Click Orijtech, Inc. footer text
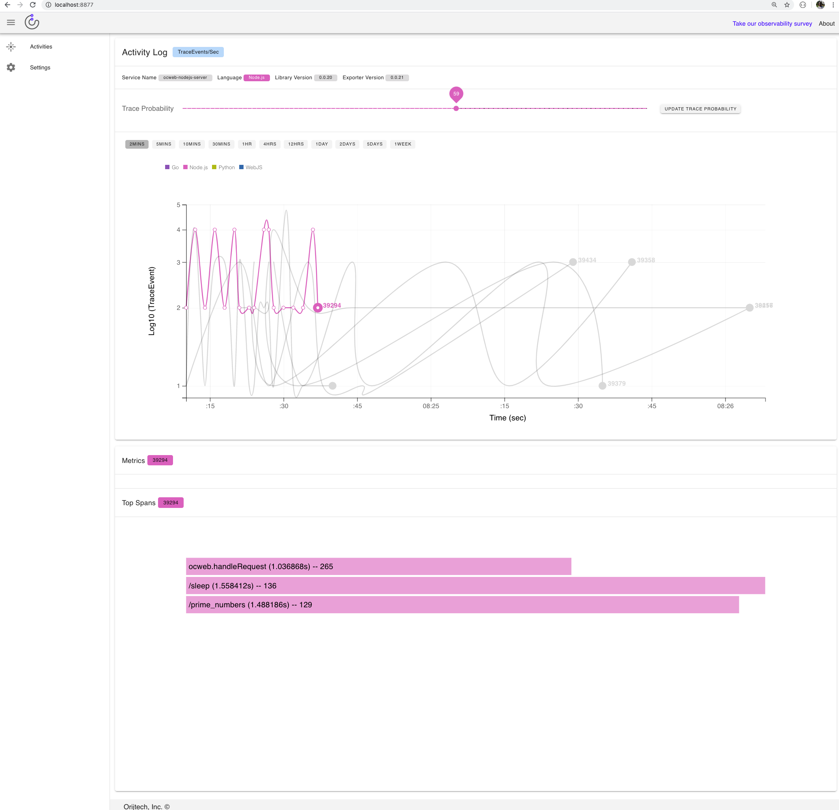This screenshot has height=810, width=839. click(146, 806)
